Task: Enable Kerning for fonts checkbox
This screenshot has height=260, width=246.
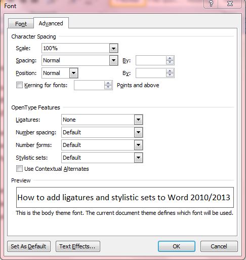Action: (x=19, y=85)
